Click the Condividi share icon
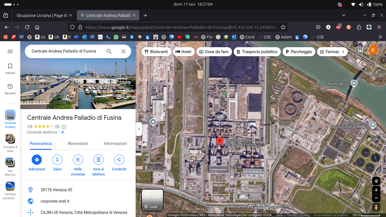 pos(119,160)
